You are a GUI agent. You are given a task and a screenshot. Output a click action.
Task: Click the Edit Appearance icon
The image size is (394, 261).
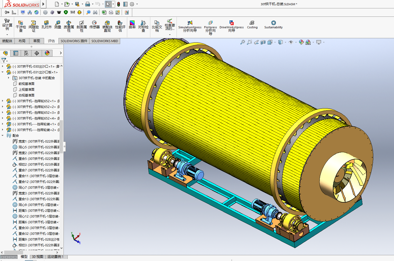(301, 42)
